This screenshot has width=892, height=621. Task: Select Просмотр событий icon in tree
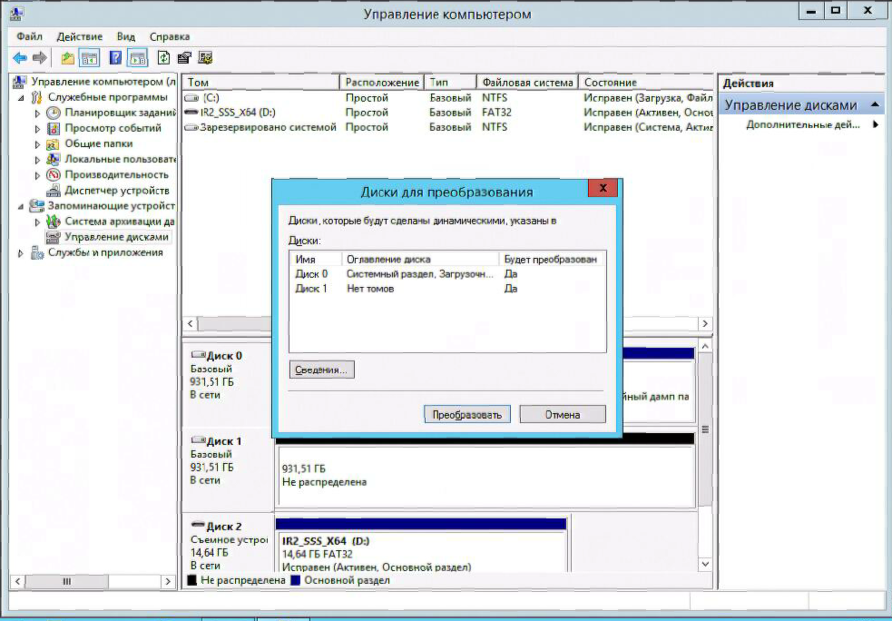[x=53, y=129]
